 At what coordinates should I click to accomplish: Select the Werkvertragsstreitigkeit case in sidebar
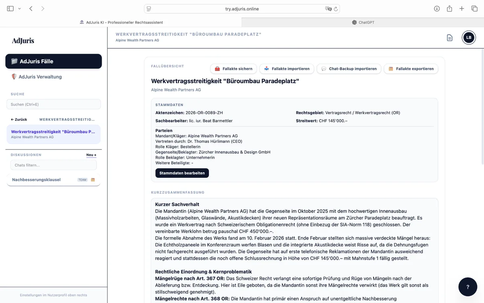click(x=54, y=134)
